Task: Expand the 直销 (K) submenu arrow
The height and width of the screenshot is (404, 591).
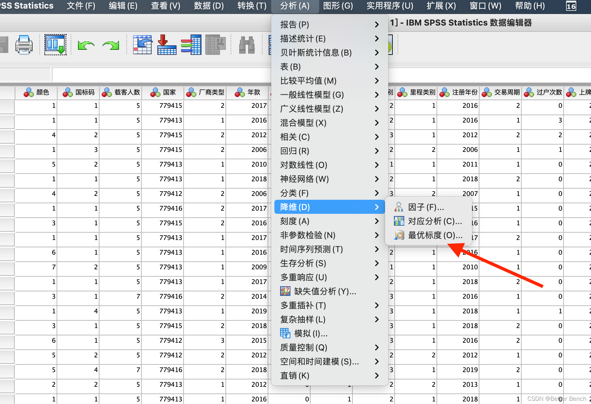Action: 377,376
